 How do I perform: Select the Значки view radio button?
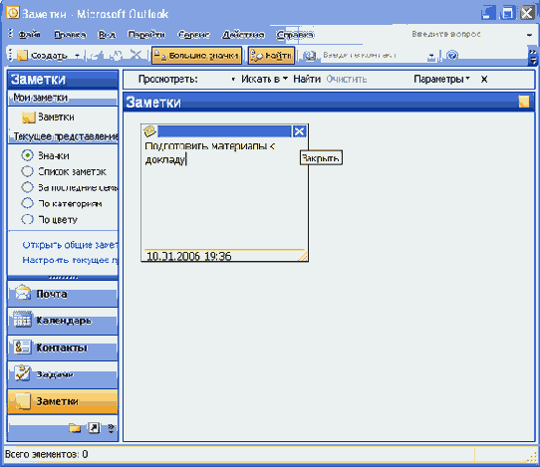[27, 155]
